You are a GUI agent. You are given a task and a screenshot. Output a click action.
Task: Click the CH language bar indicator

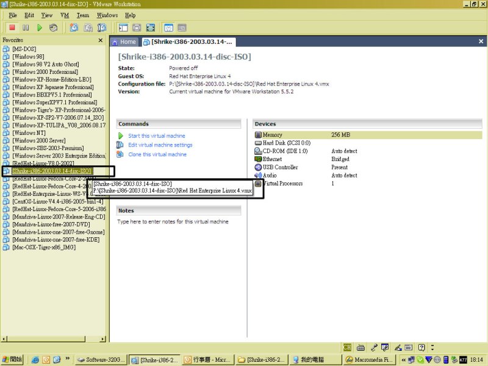[x=347, y=347]
